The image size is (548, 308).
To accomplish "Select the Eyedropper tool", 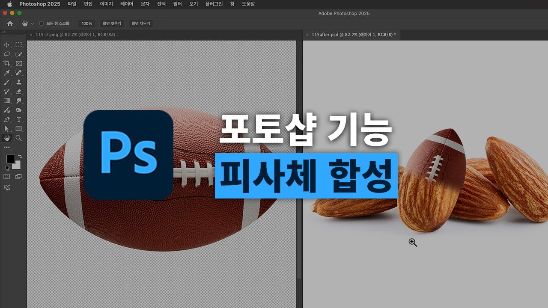I will 7,73.
